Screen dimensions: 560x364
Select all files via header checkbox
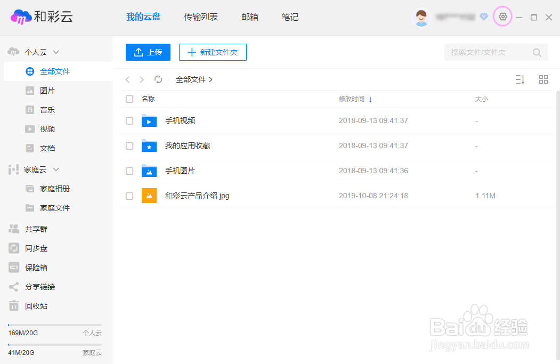[129, 99]
